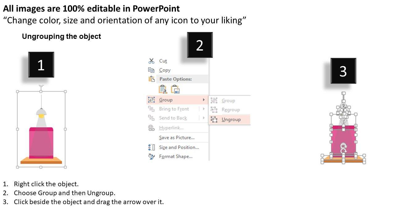Click the black number 1 box
Screen dimensions: 395x222
pos(41,65)
